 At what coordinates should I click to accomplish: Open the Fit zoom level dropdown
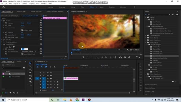click(x=89, y=50)
